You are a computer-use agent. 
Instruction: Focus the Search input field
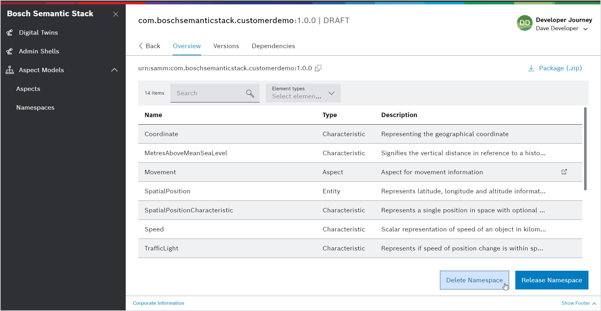tap(208, 93)
